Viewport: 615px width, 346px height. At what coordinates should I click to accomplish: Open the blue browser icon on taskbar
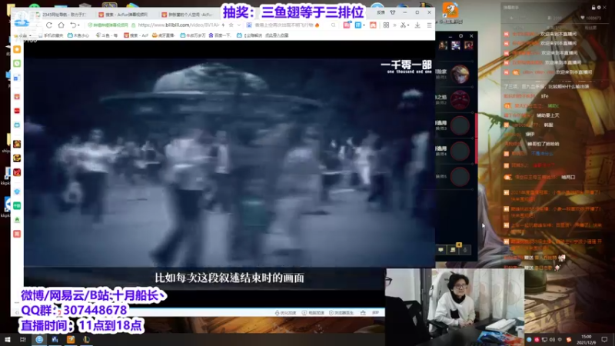[x=39, y=339]
